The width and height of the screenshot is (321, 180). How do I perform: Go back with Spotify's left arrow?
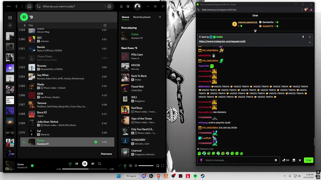point(17,6)
